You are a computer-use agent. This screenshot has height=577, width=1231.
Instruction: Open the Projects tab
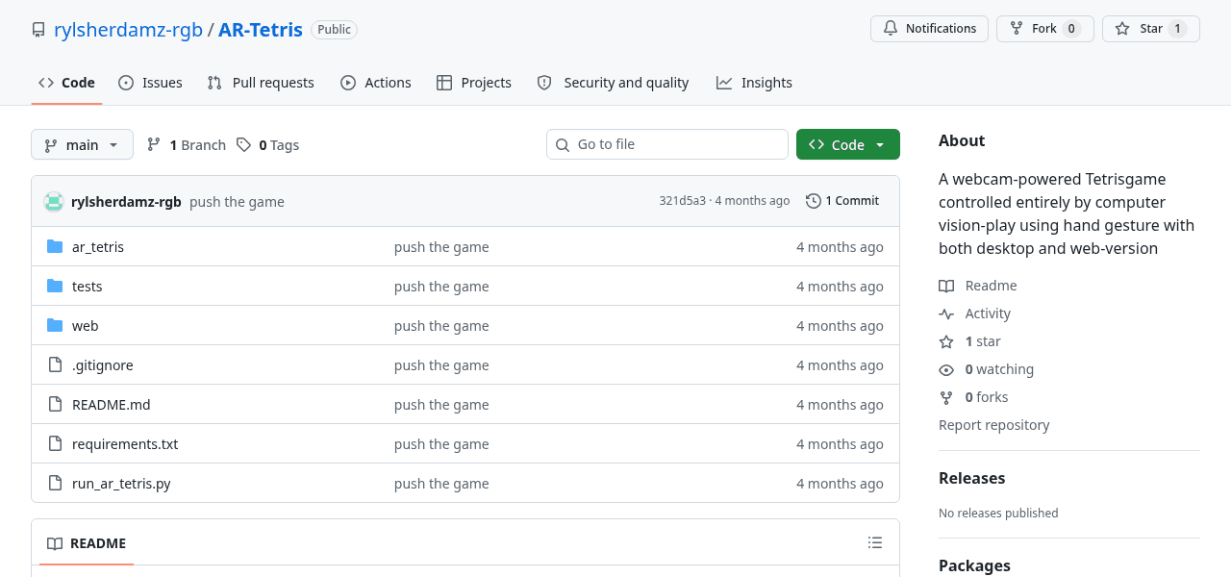474,83
